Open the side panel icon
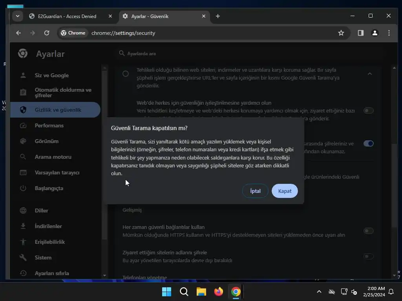The height and width of the screenshot is (301, 402). click(x=361, y=33)
